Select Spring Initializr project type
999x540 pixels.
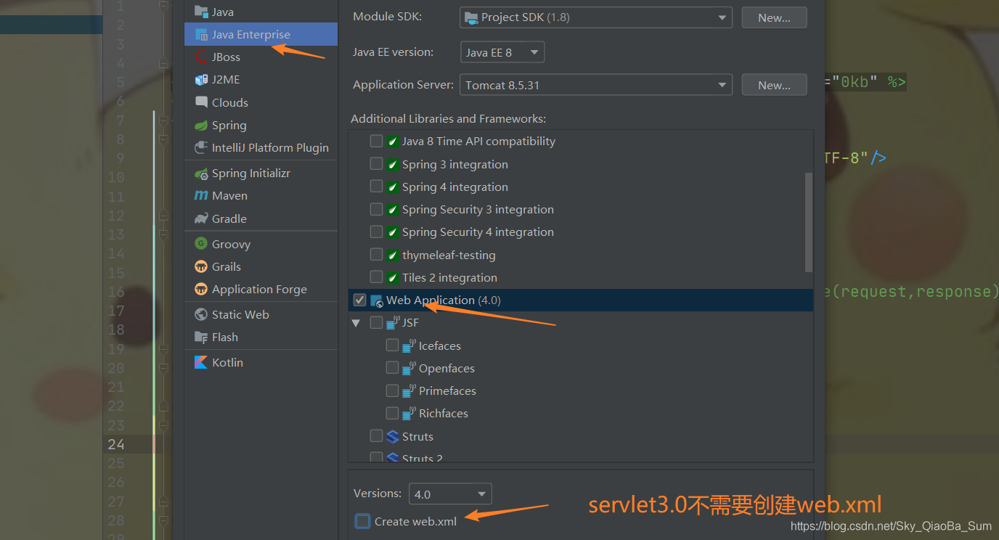pos(261,173)
